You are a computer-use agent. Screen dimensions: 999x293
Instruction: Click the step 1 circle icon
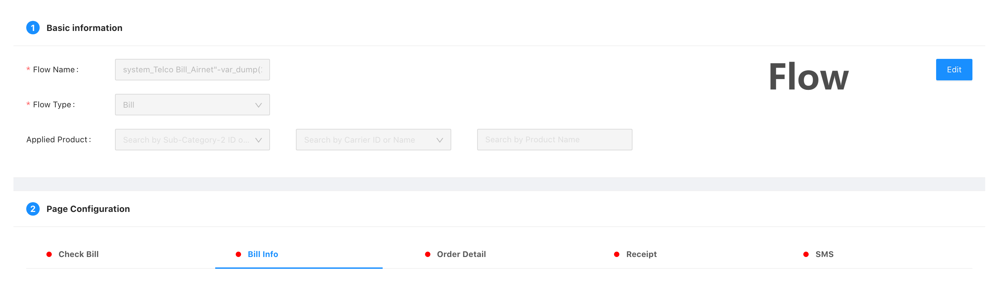33,28
